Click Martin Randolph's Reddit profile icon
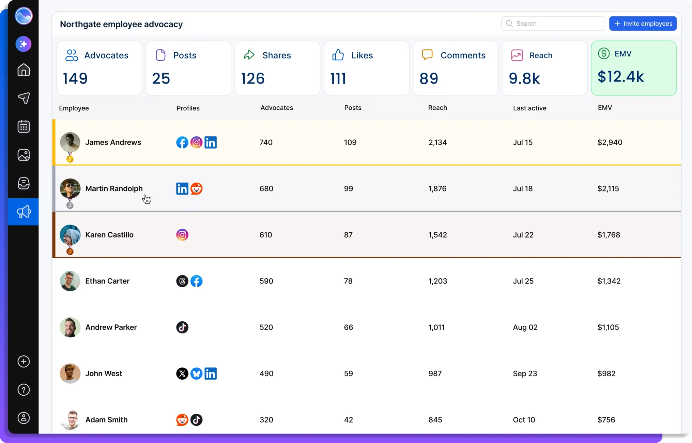 point(196,188)
